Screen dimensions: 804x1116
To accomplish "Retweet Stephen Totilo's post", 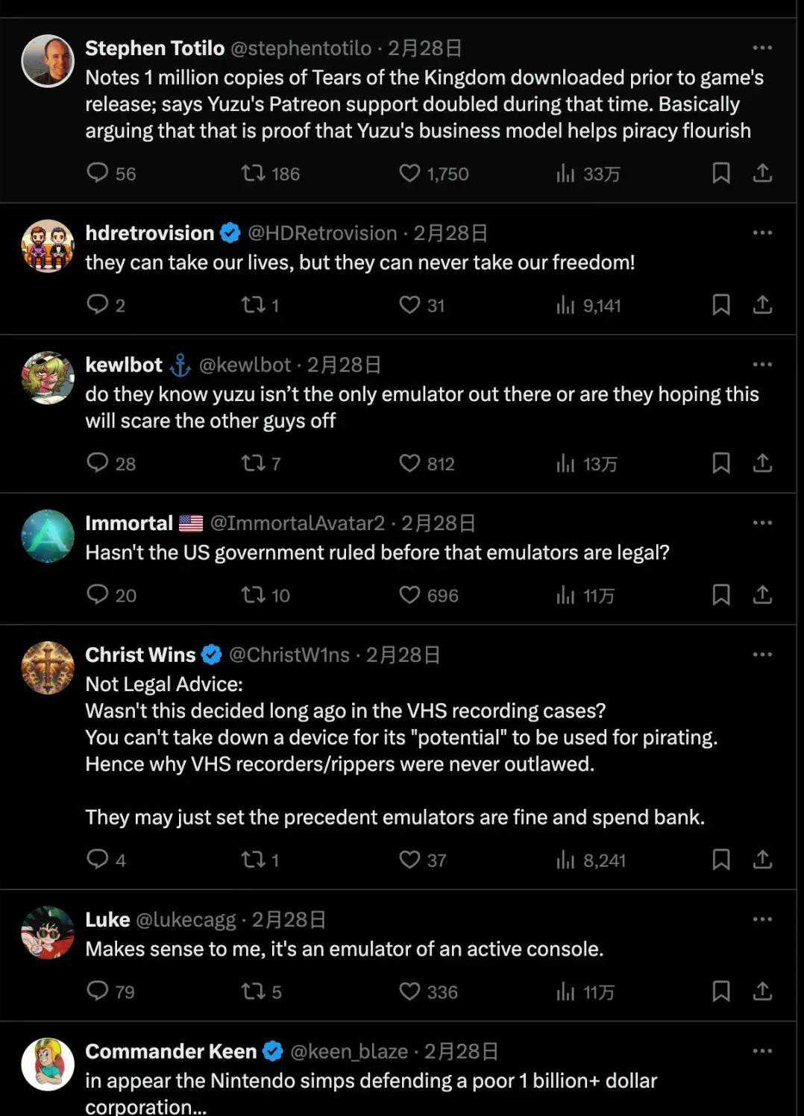I will [x=254, y=173].
